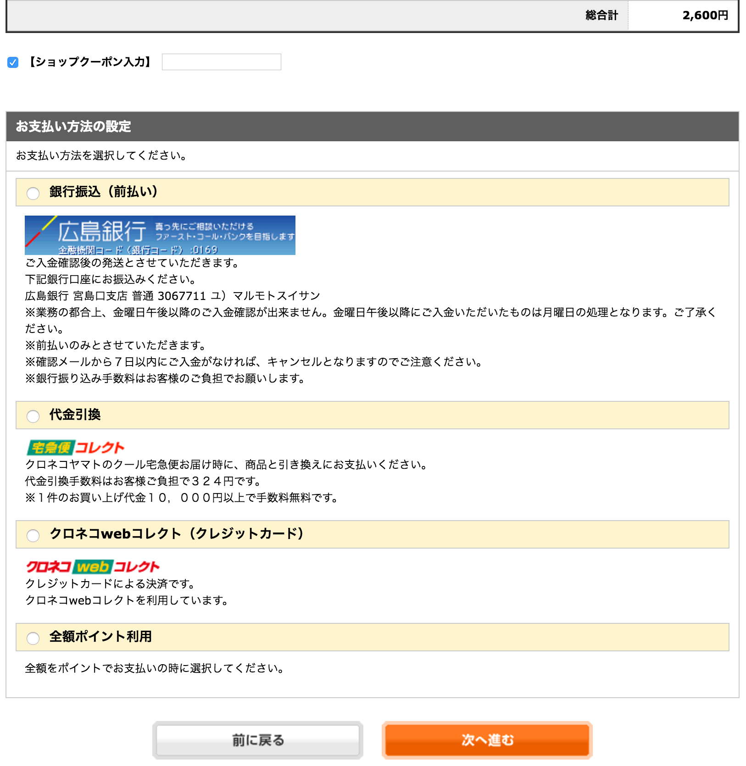Select 銀行振込(前払い) radio button

33,193
